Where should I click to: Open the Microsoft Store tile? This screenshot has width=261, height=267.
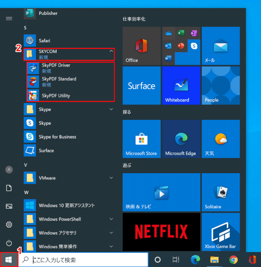pyautogui.click(x=141, y=139)
